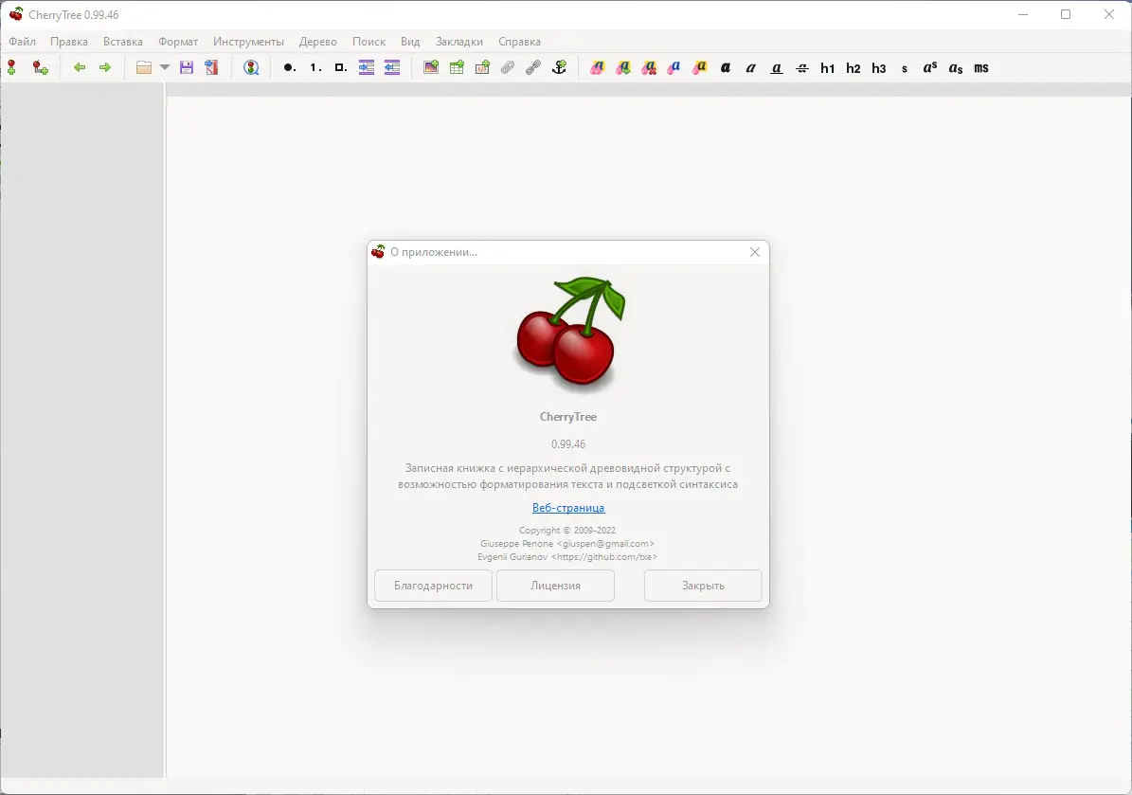The height and width of the screenshot is (795, 1132).
Task: Click the Благодарности button in About dialog
Action: click(433, 586)
